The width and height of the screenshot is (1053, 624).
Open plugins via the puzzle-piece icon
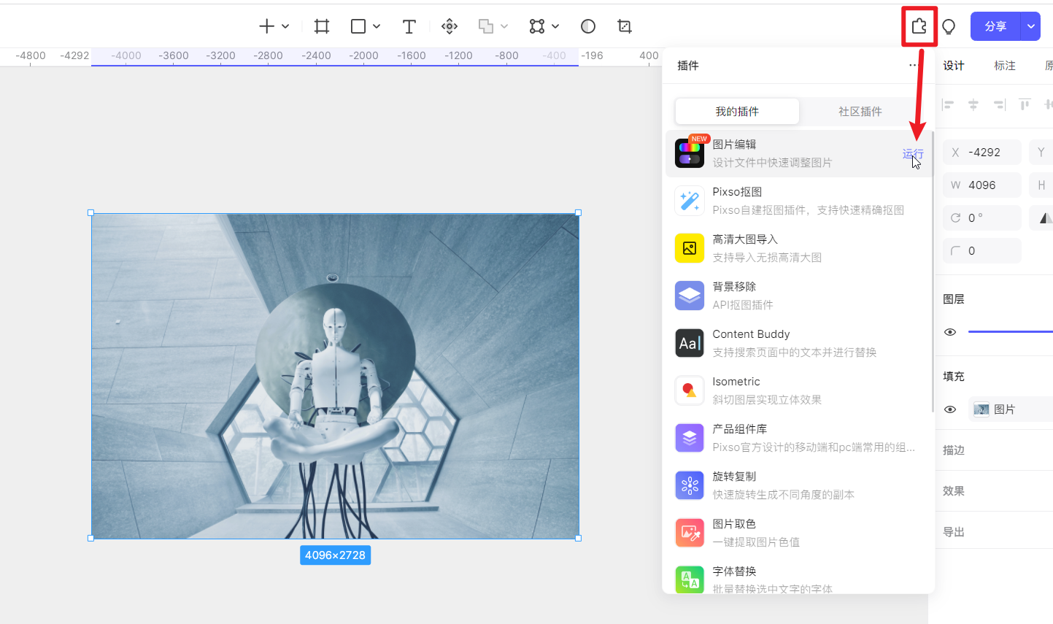(x=919, y=26)
